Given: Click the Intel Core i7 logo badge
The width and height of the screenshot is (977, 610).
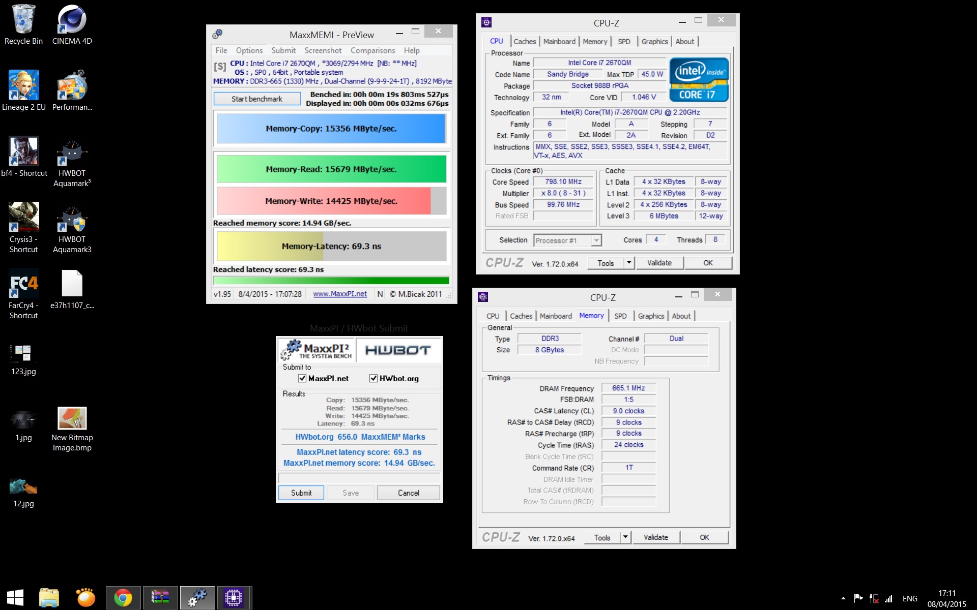Looking at the screenshot, I should [699, 79].
